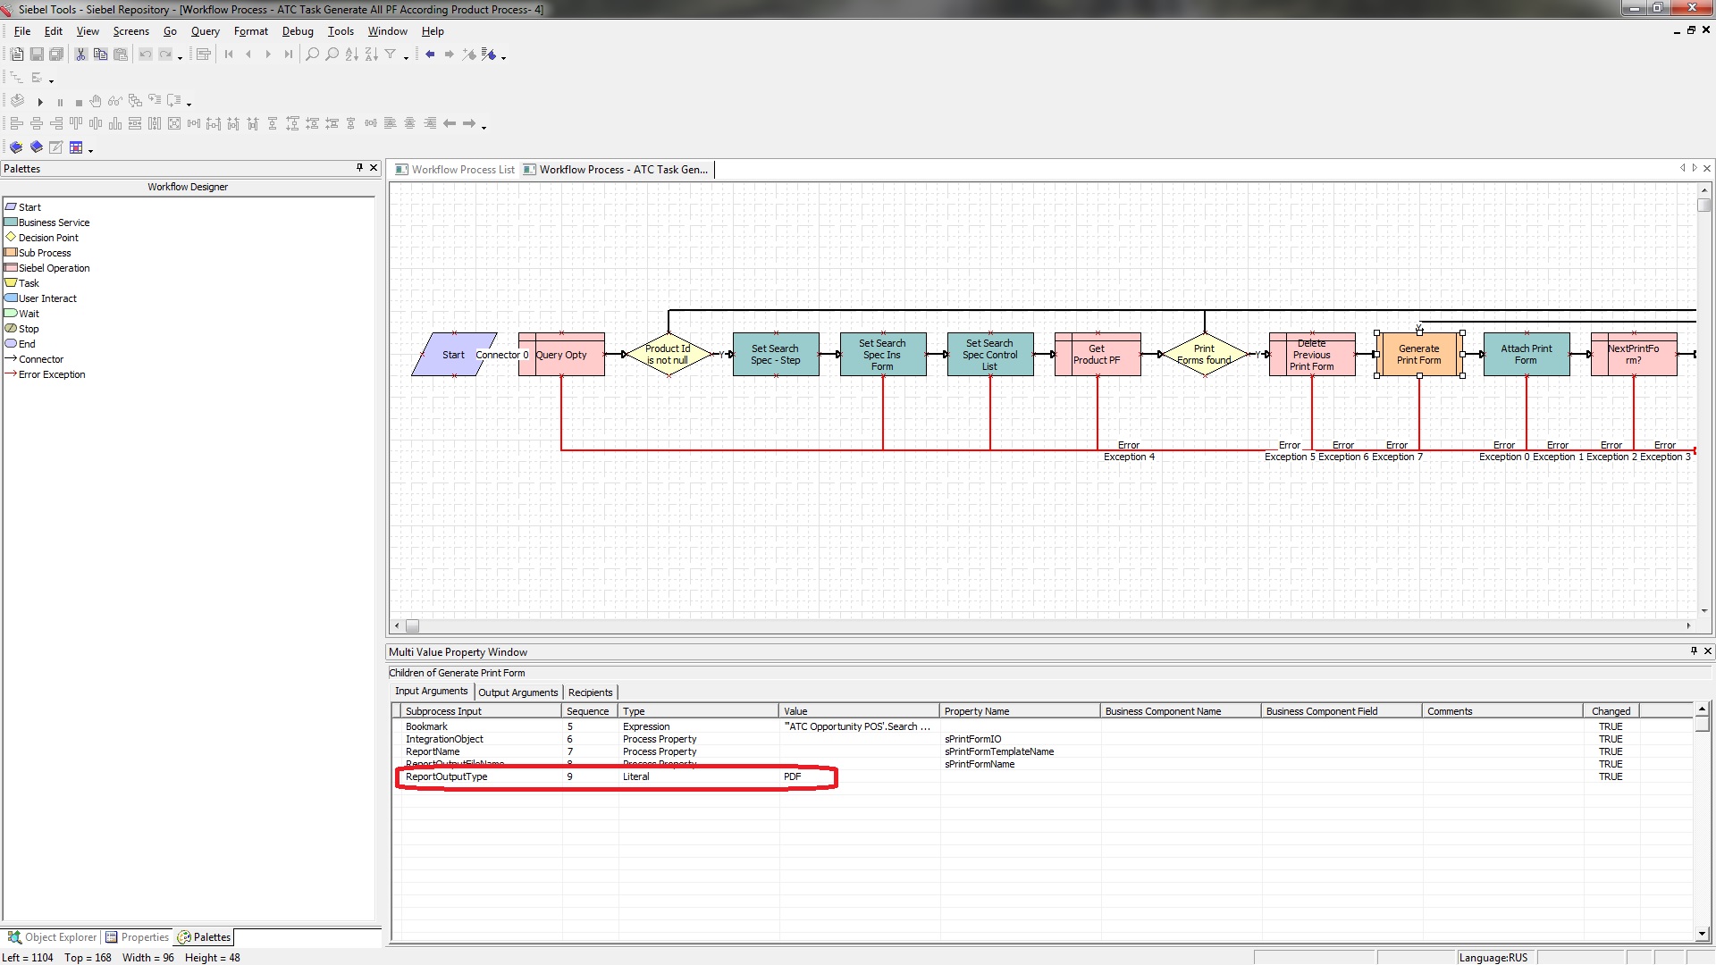Switch to the Output Arguments tab
The height and width of the screenshot is (965, 1716).
(x=517, y=692)
